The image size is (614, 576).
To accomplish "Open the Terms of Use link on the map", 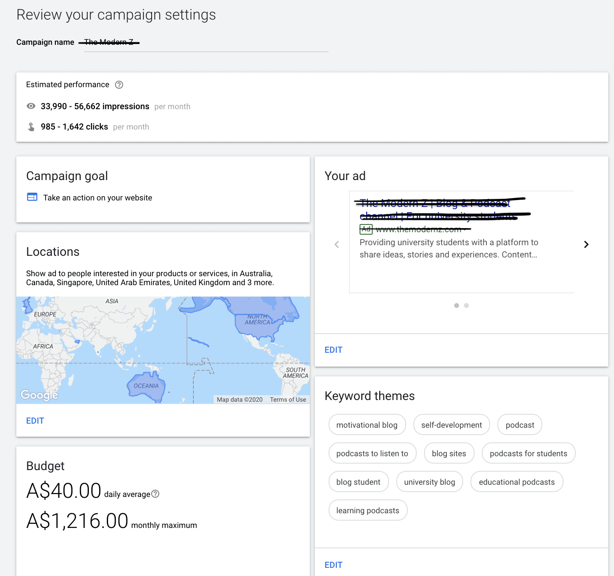I will (x=287, y=400).
